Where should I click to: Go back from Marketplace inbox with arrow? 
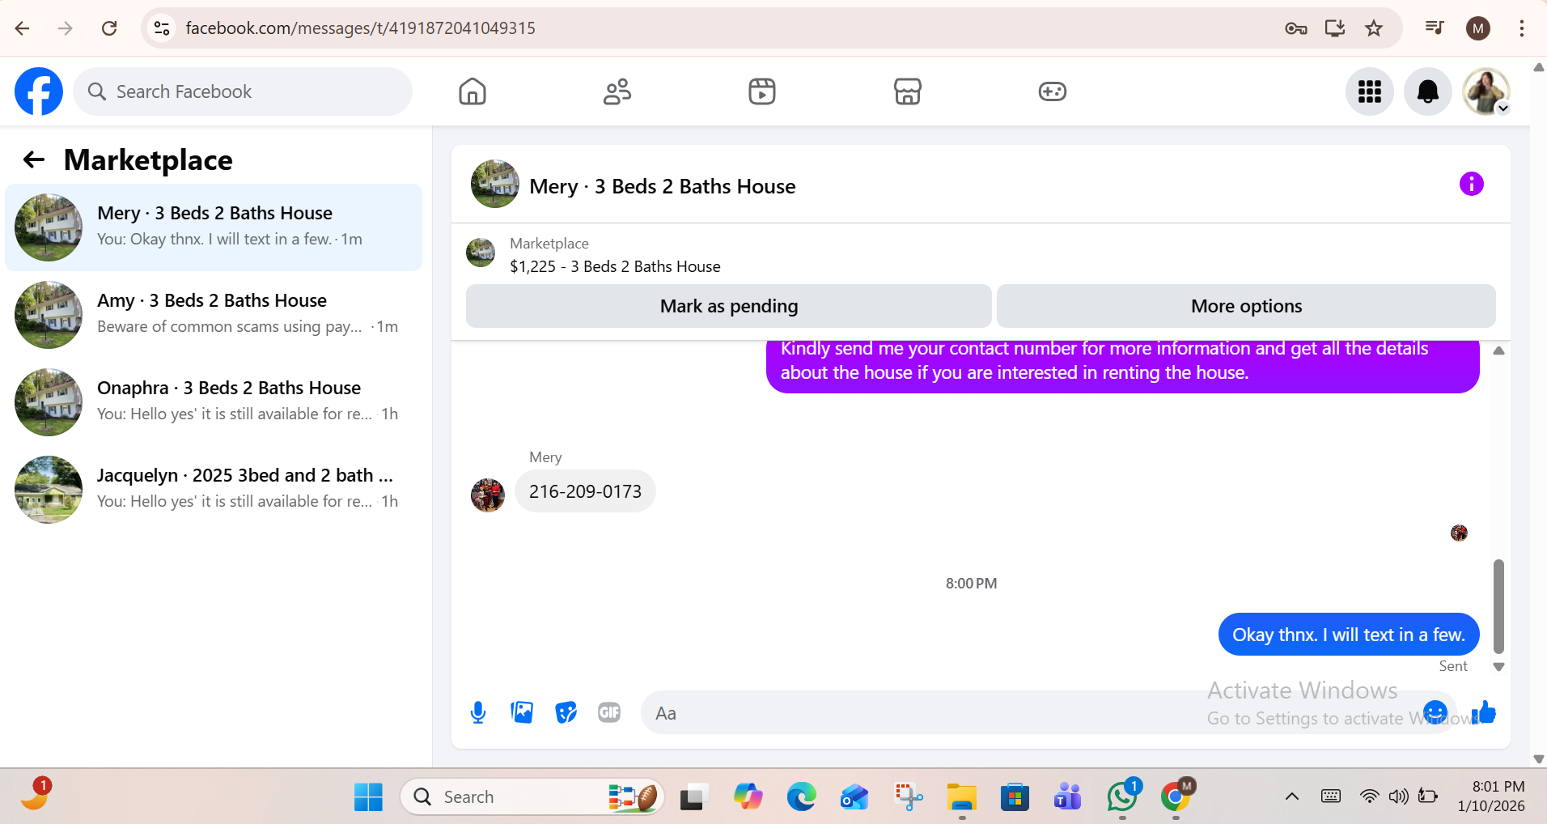click(x=34, y=159)
